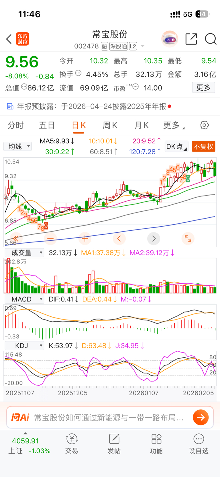Viewport: 220px width, 477px height.
Task: Tap the 20:9.52 moving average value
Action: tap(146, 141)
